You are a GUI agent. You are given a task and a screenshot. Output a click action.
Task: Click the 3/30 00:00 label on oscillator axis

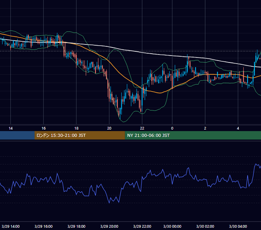(172, 226)
